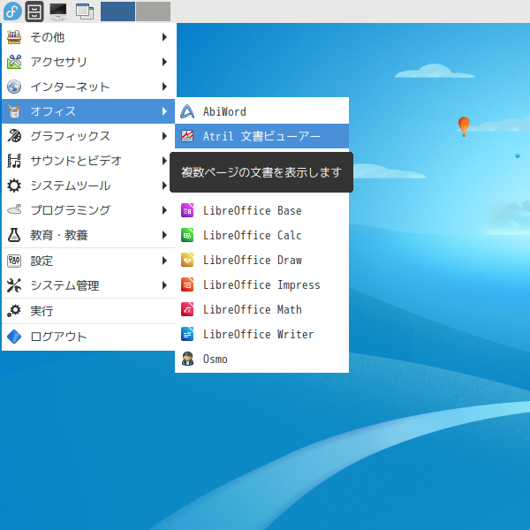The height and width of the screenshot is (530, 530).
Task: Click the サウンドとビデオ film icon
Action: coord(14,161)
